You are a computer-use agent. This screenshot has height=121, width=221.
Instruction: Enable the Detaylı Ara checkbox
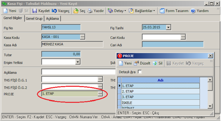click(140, 72)
